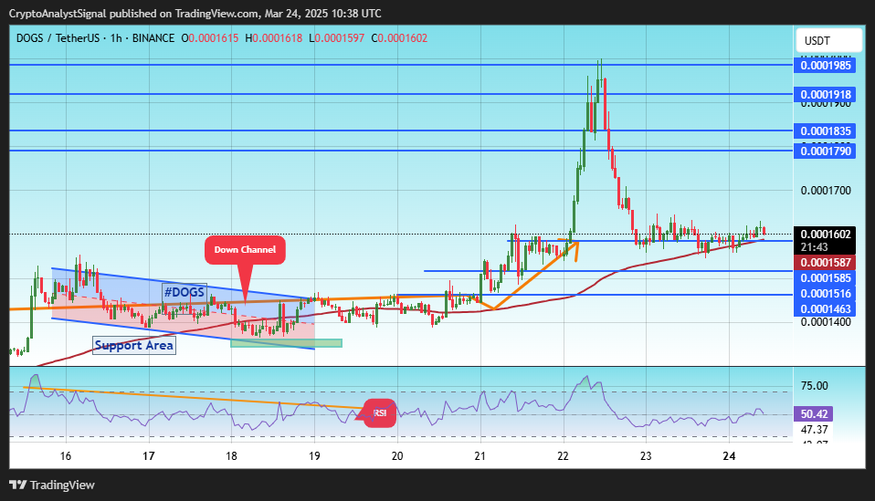Click the 0.0001700 price axis tick
Viewport: 875px width, 501px height.
tap(826, 191)
